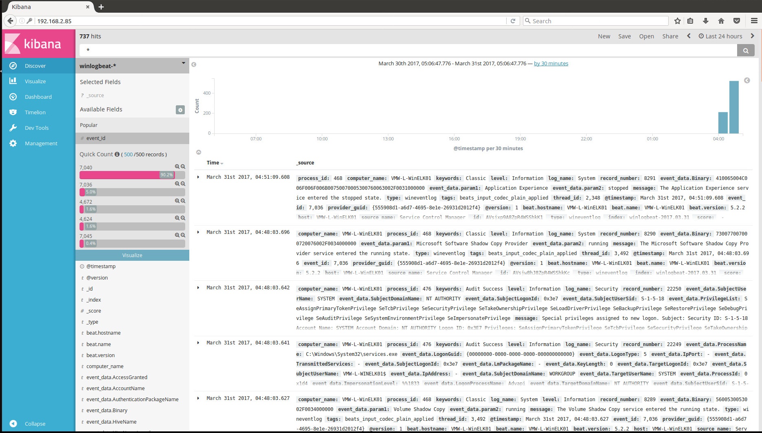Toggle the chart legend arrow at the chart's right
The image size is (762, 433).
click(x=747, y=80)
